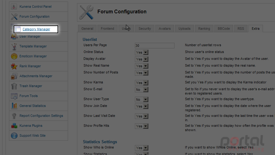
Task: Open the Show Last Visit Date dropdown
Action: 142,116
